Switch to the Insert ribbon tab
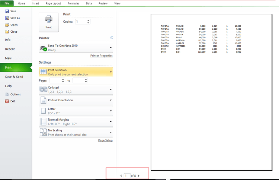Viewport: 279px width, 180px height. pos(35,3)
